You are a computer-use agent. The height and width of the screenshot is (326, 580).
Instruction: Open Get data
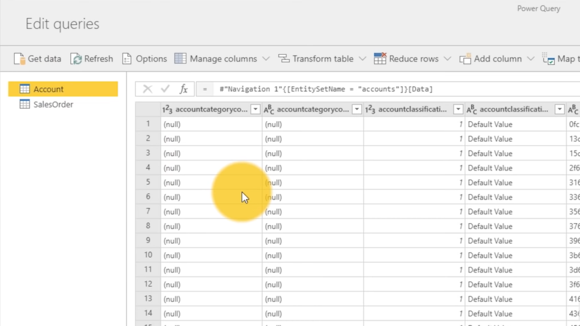(x=37, y=58)
